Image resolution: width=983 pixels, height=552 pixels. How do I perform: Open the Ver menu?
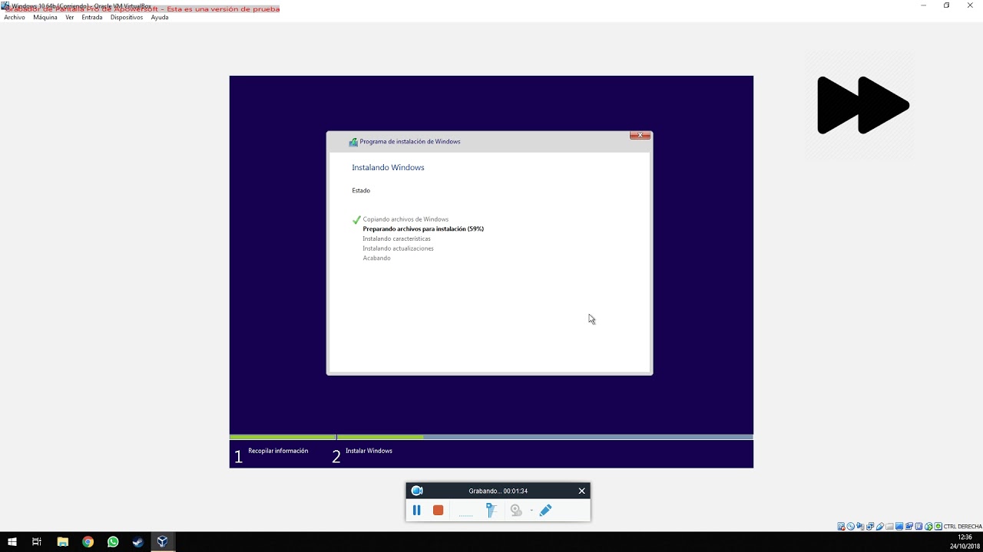click(70, 17)
